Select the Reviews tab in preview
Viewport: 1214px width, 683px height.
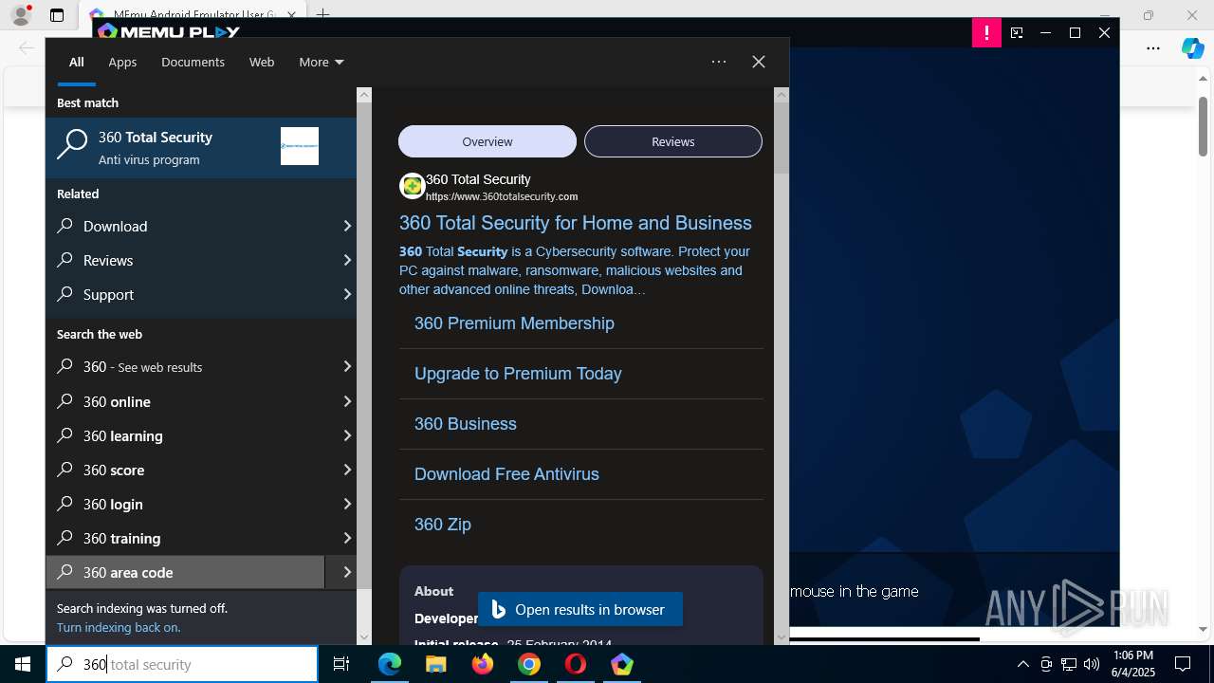[x=673, y=141]
